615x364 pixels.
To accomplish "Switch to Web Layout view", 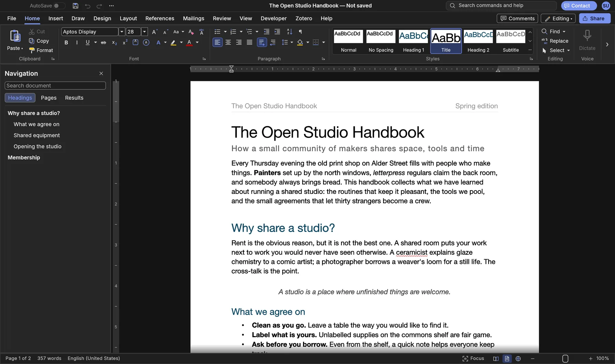I will click(x=518, y=359).
